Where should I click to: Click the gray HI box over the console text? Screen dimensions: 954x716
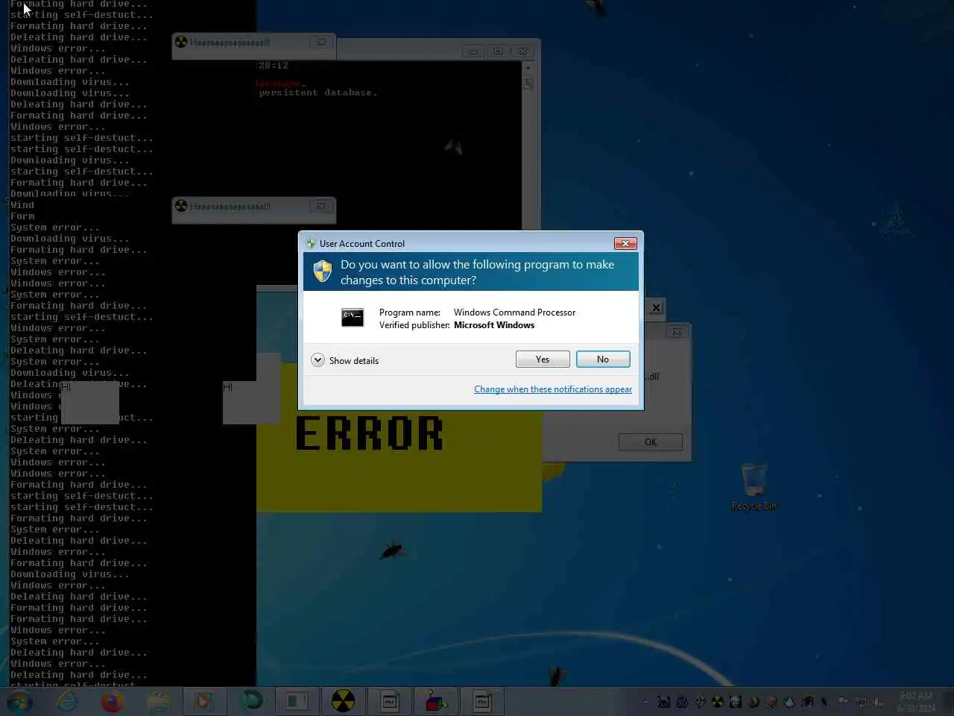(89, 403)
